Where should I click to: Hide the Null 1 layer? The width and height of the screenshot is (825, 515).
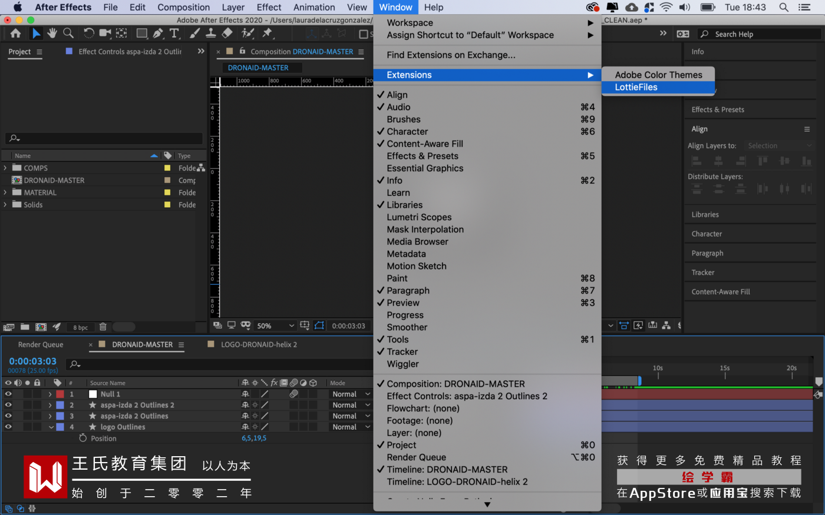[8, 394]
